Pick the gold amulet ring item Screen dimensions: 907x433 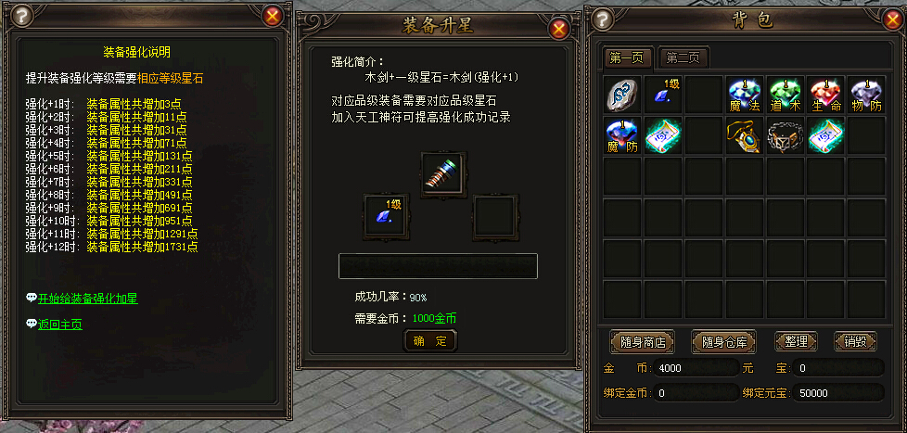click(745, 136)
